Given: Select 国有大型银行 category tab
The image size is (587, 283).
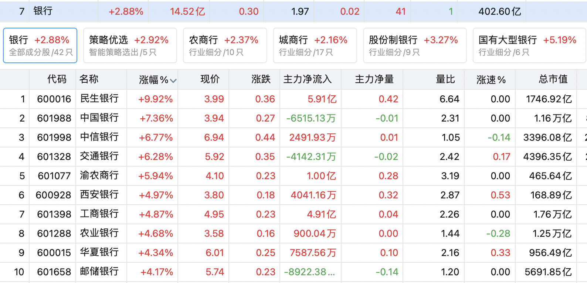Looking at the screenshot, I should [x=529, y=45].
